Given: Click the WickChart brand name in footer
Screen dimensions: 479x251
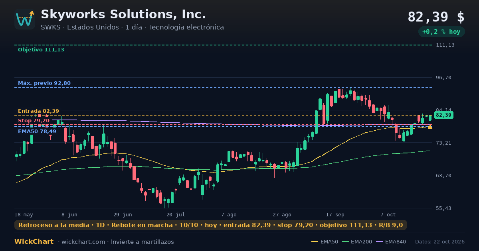Looking at the screenshot, I should (x=34, y=242).
